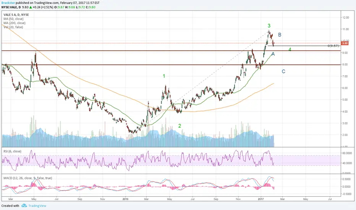Image resolution: width=356 pixels, height=210 pixels.
Task: Click the green wave label 3
Action: click(269, 26)
